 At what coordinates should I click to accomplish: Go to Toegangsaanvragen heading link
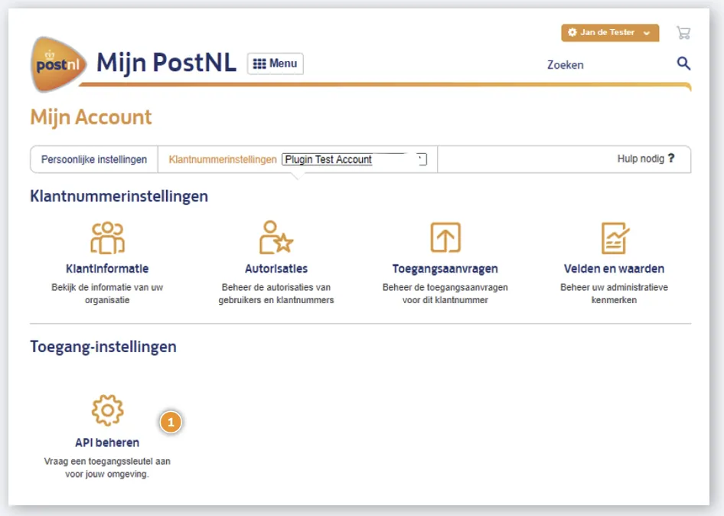[x=445, y=269]
